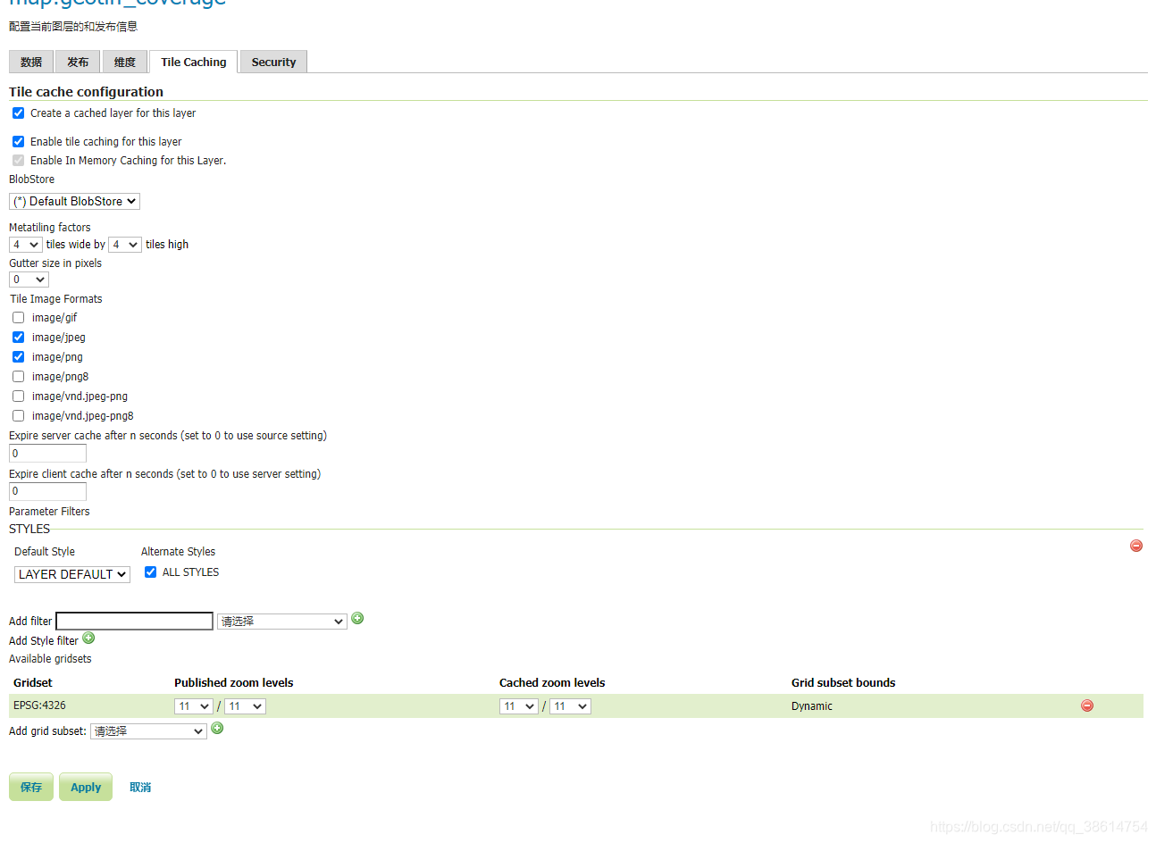Click the green add filter icon
Viewport: 1156px width, 843px height.
(x=357, y=618)
